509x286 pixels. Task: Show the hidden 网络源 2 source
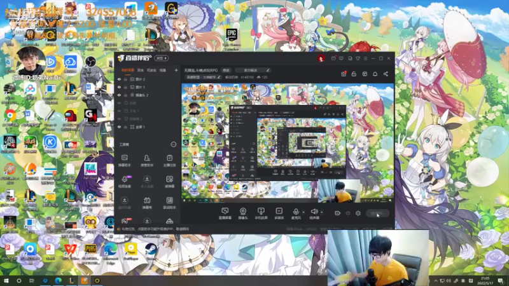click(119, 119)
